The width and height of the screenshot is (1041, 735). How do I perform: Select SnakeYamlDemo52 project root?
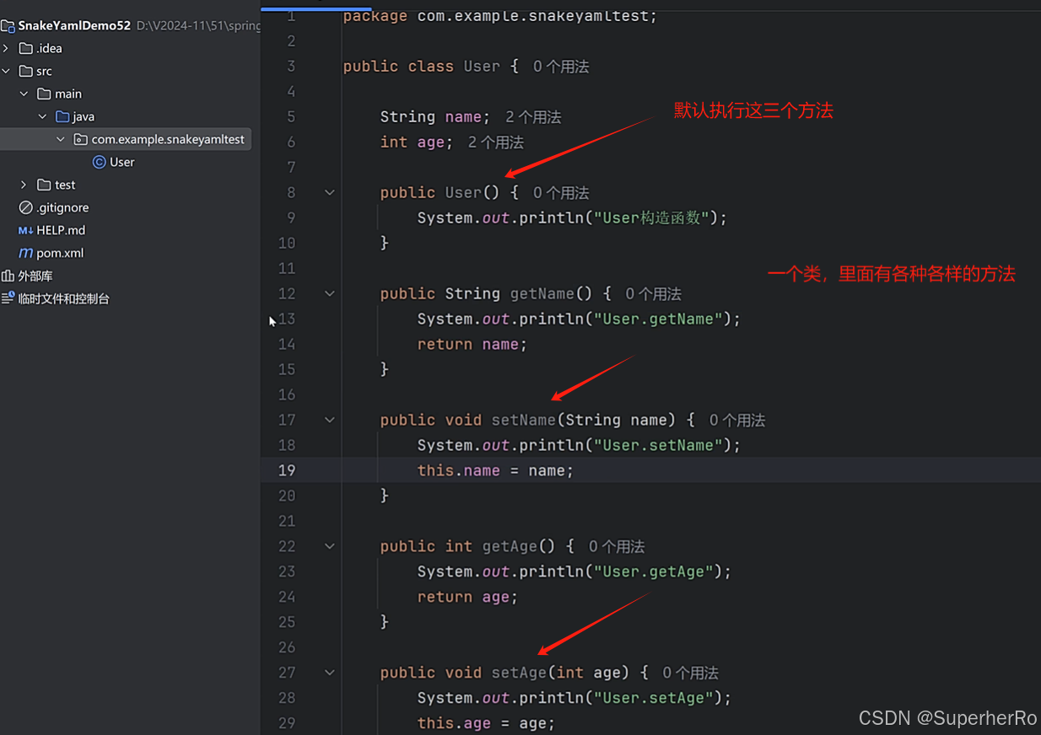point(74,25)
